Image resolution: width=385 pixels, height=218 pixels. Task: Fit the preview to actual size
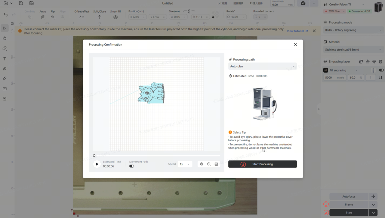point(216,164)
